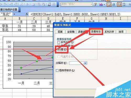Check the 系列名称(S) checkbox

click(x=59, y=42)
